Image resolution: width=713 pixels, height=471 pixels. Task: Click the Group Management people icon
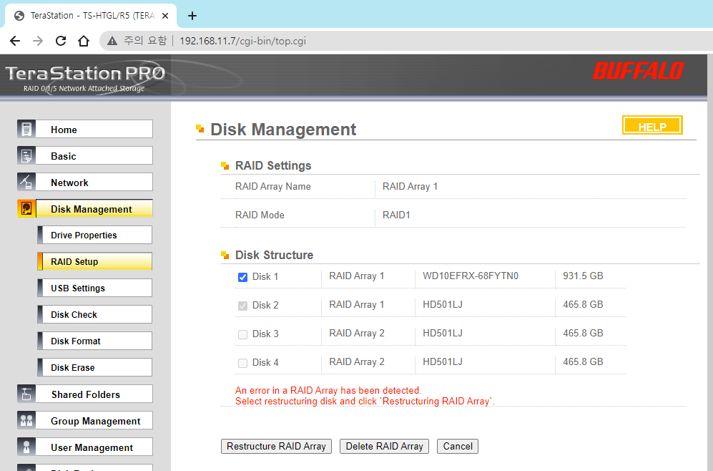pyautogui.click(x=26, y=420)
